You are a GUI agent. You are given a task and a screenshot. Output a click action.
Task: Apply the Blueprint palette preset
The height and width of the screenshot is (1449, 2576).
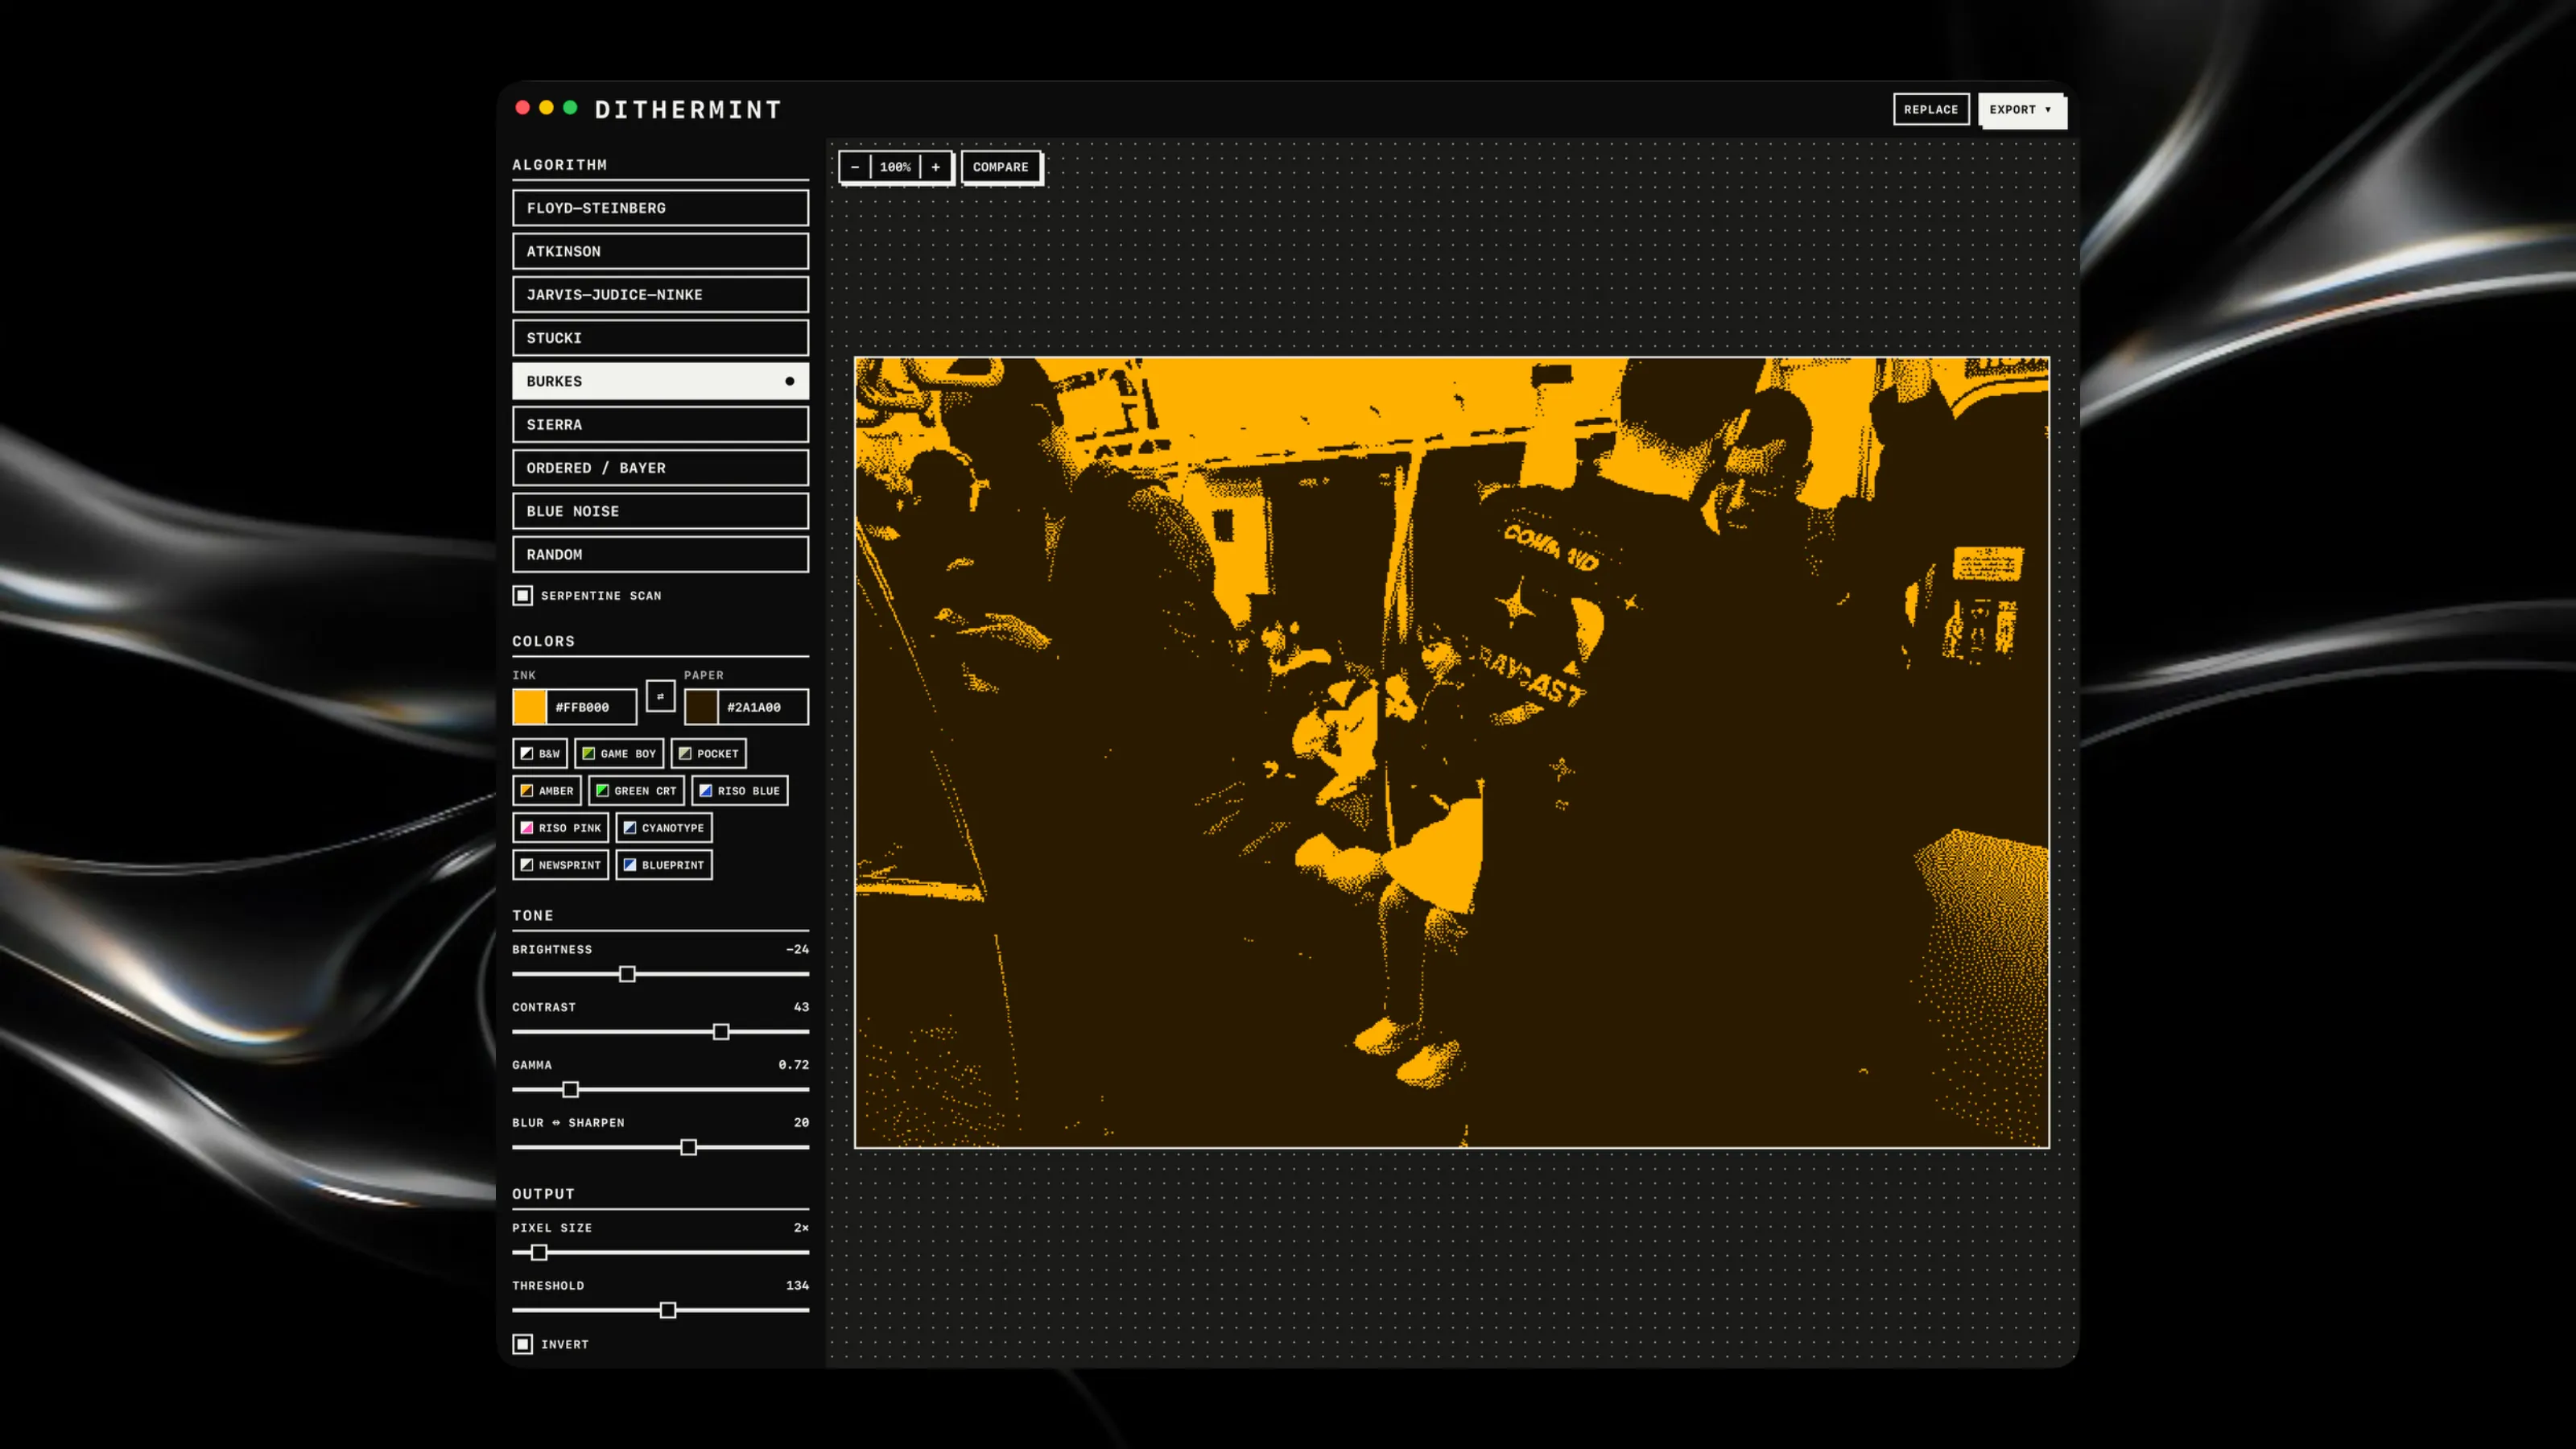tap(664, 864)
